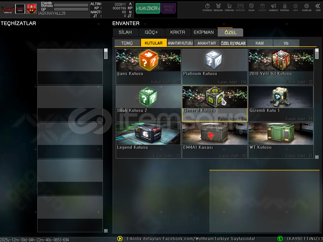Click the equipment list scrollbar thumb
This screenshot has width=323, height=242.
(106, 55)
